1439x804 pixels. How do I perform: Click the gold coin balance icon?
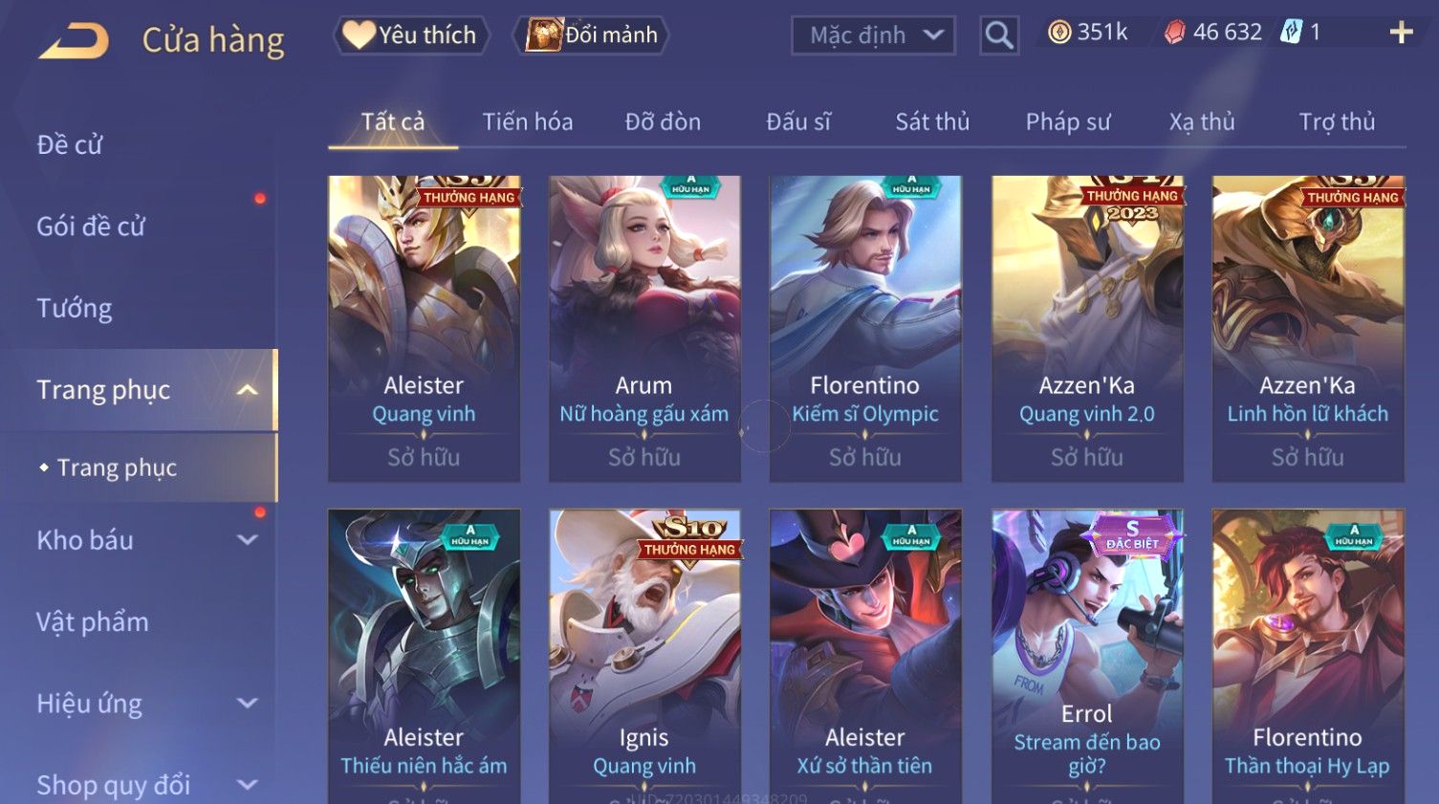click(x=1058, y=33)
